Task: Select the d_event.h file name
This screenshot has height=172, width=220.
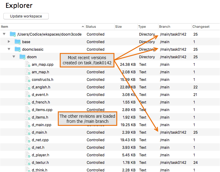Action: 40,95
